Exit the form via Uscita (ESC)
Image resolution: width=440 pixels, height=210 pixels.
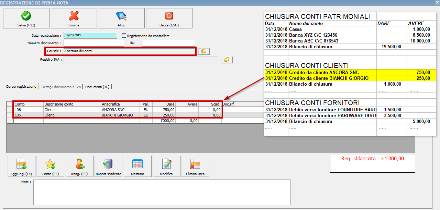point(169,18)
